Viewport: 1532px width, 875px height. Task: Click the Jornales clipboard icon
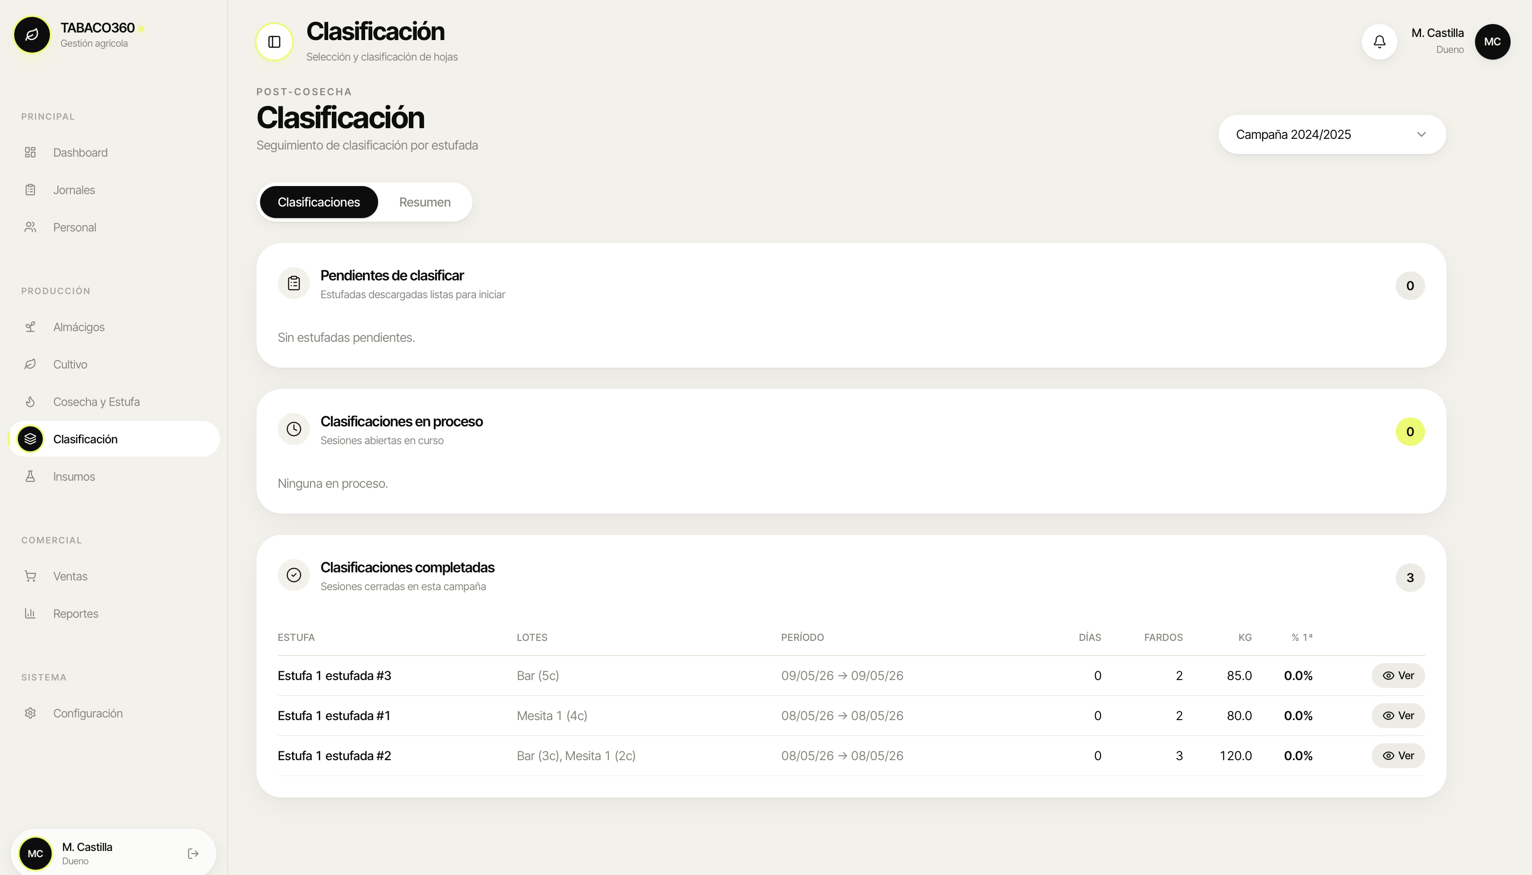tap(30, 190)
